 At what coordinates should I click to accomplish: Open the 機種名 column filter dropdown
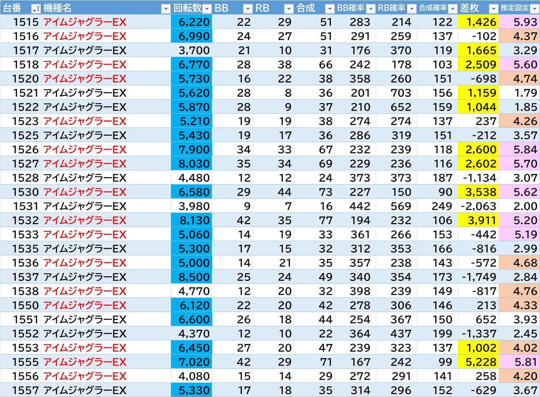[x=166, y=8]
